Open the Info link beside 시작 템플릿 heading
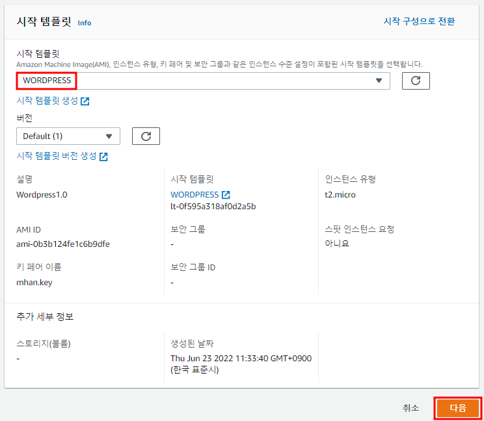 85,23
